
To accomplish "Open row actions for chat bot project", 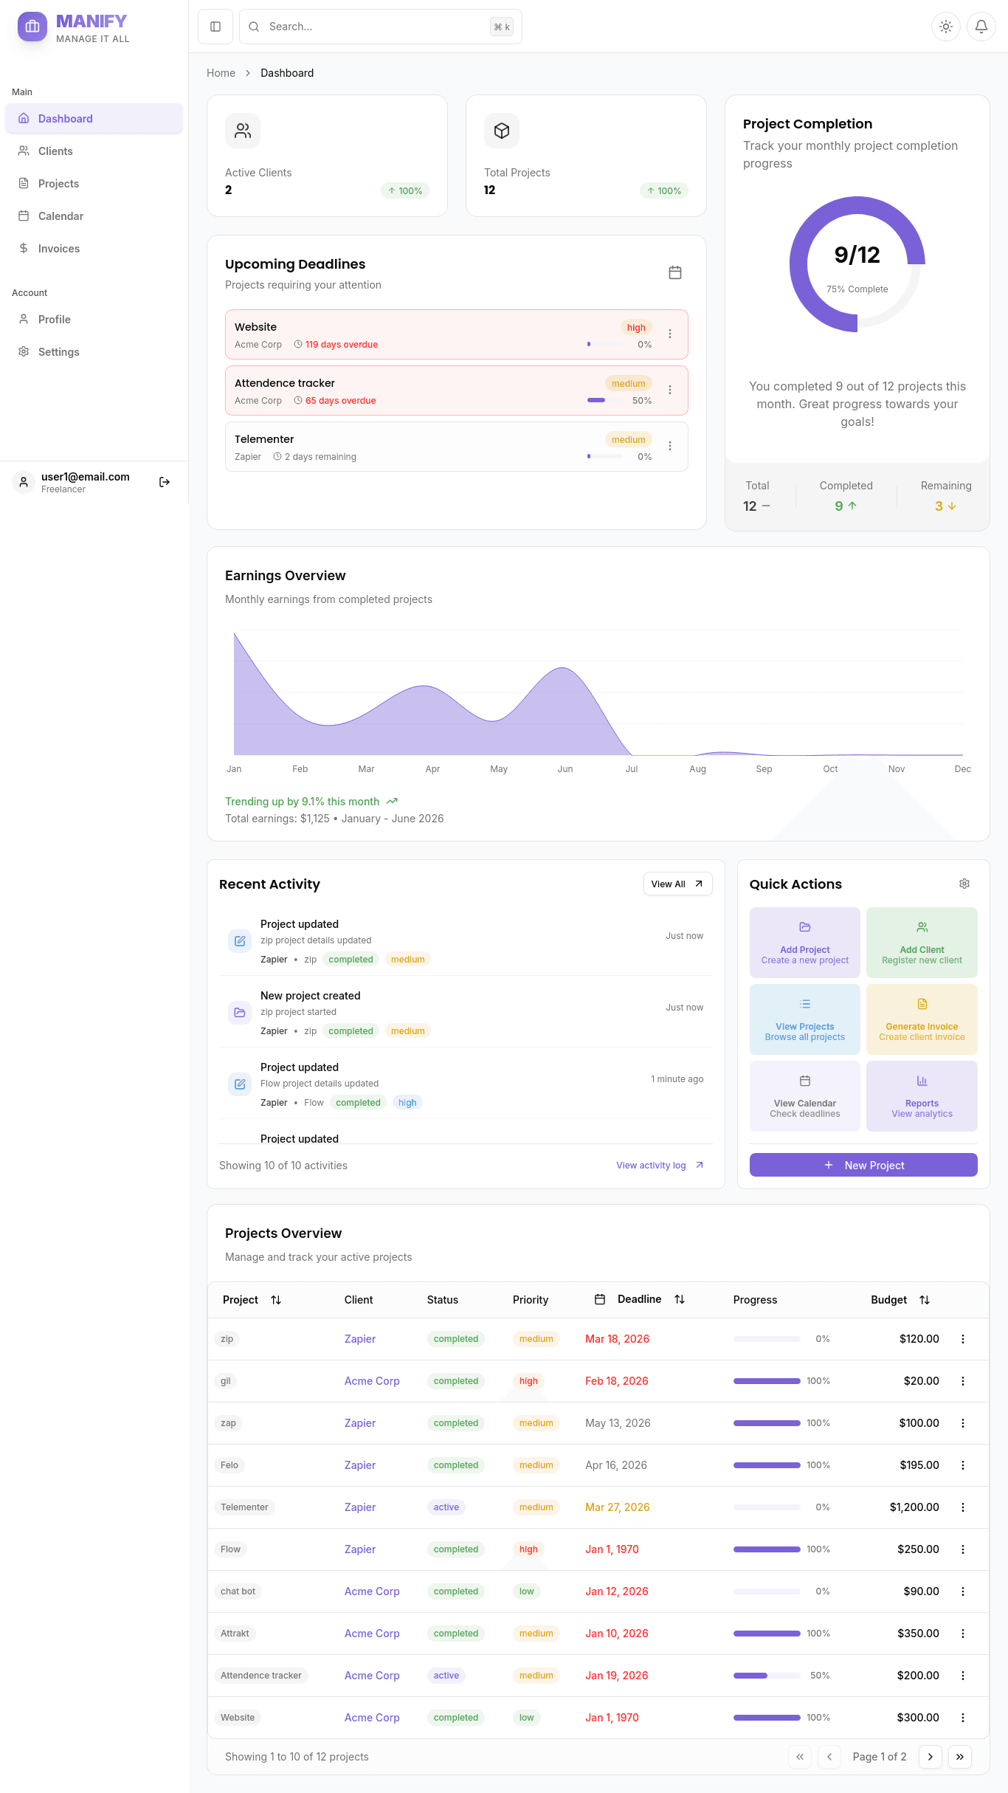I will (x=962, y=1591).
